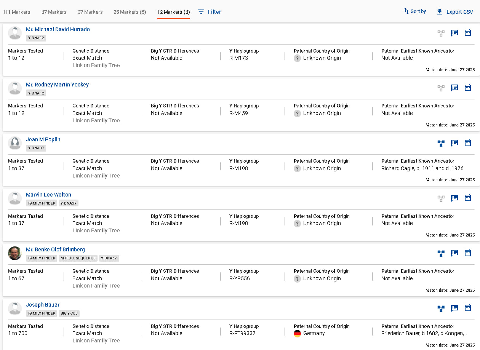Open the Filter options

[x=210, y=12]
